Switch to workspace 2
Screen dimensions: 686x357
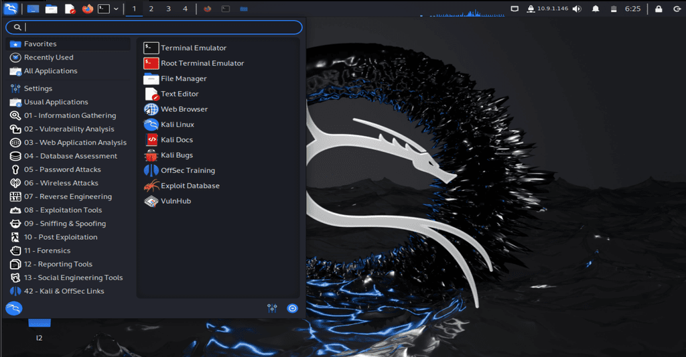(x=151, y=9)
